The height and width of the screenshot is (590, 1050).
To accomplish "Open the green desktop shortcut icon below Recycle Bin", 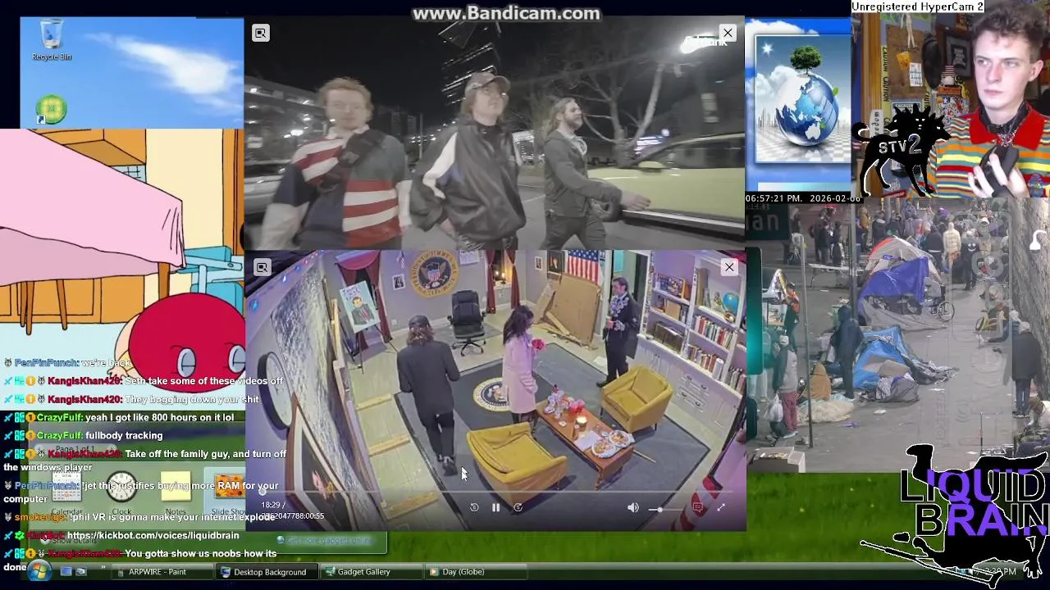I will click(x=51, y=110).
